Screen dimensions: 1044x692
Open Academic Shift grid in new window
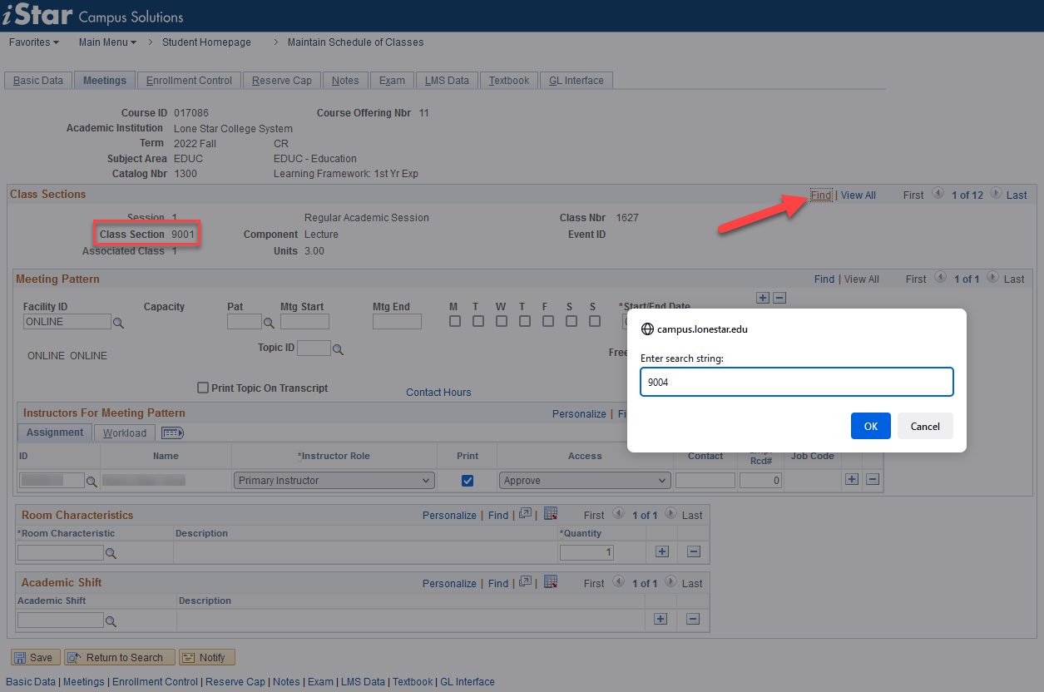pyautogui.click(x=525, y=582)
